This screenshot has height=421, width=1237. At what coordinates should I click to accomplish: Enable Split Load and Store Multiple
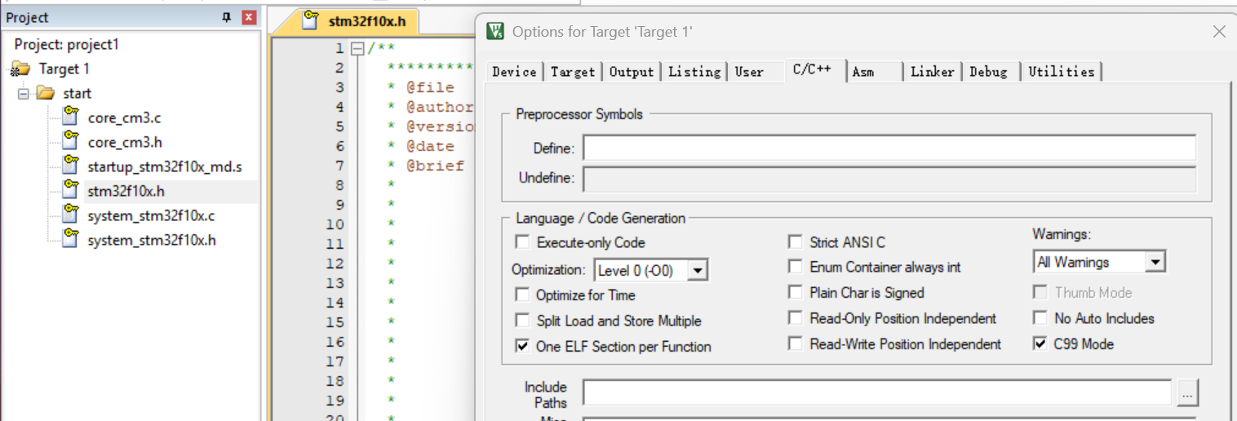click(522, 321)
